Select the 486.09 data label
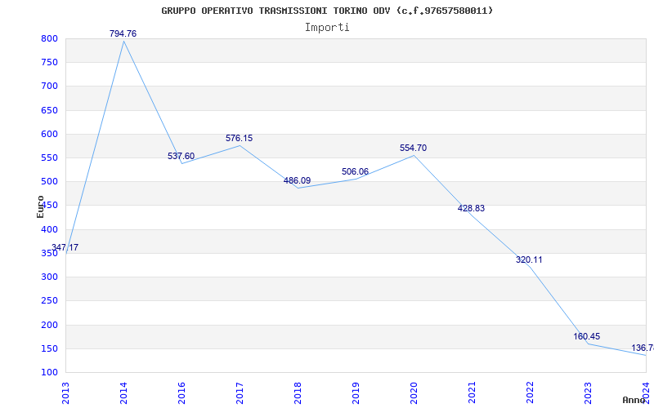Viewport: 654px width, 408px height. (x=297, y=180)
